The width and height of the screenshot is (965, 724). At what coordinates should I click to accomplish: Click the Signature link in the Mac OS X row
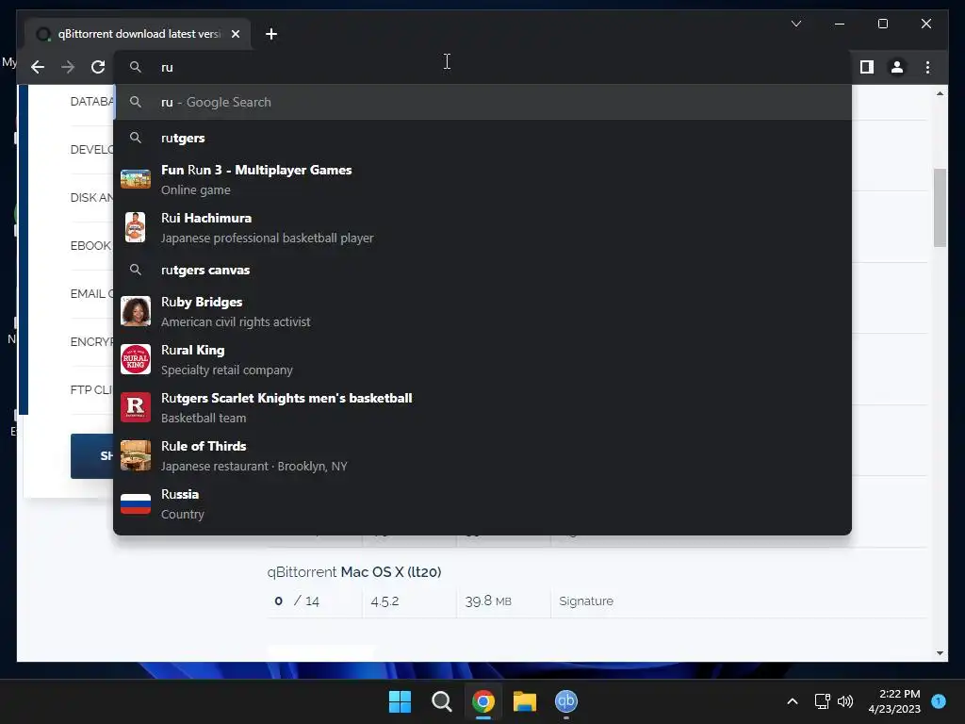pyautogui.click(x=586, y=601)
